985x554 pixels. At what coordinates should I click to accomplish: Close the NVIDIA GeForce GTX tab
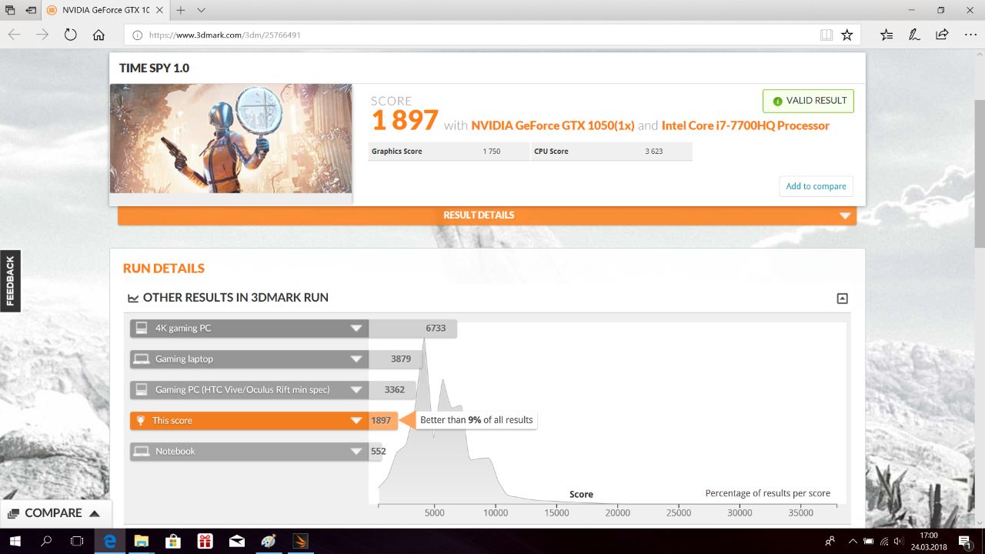(x=161, y=11)
